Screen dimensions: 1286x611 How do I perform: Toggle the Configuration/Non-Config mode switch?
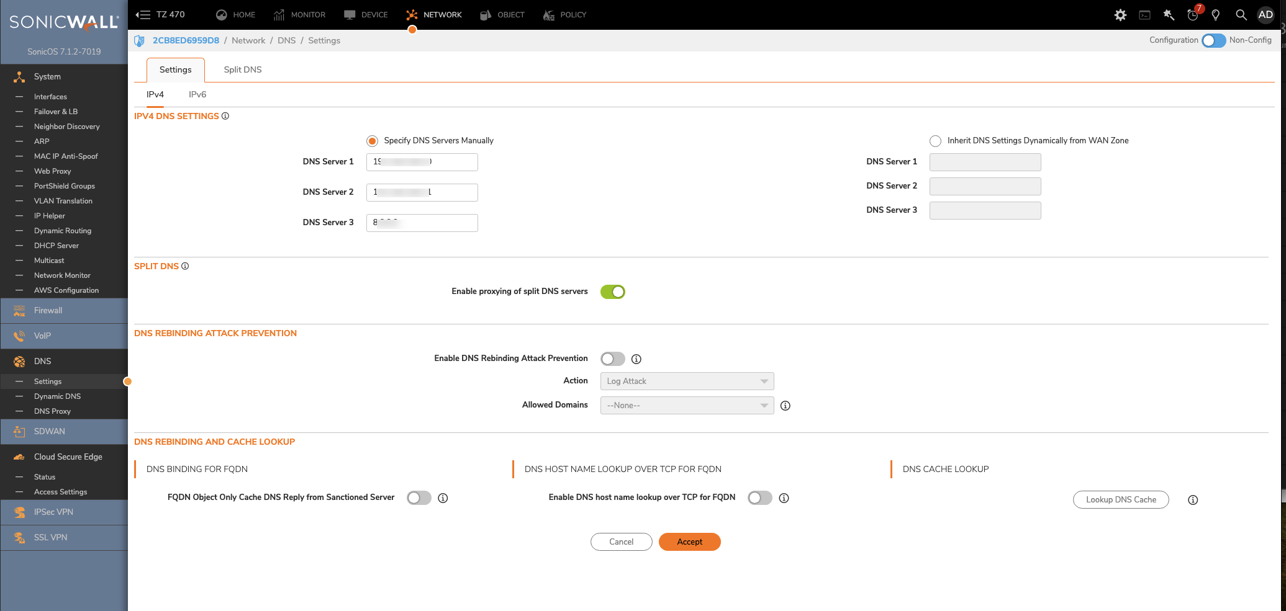pos(1213,40)
